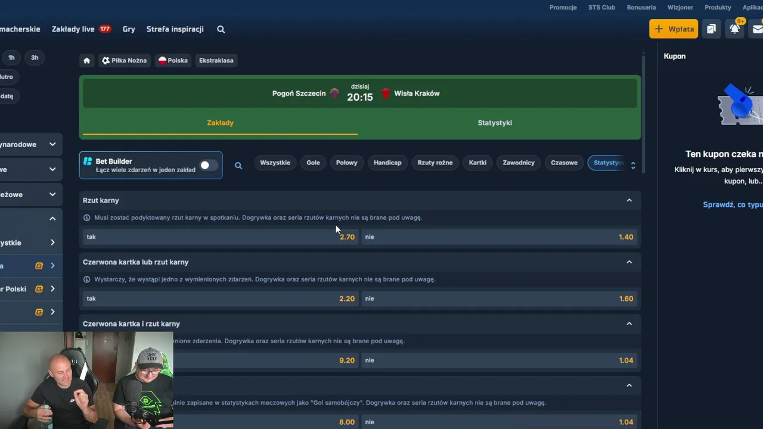Bet 'tak' at 2.70 on Rzut karny
This screenshot has height=429, width=763.
pos(221,237)
